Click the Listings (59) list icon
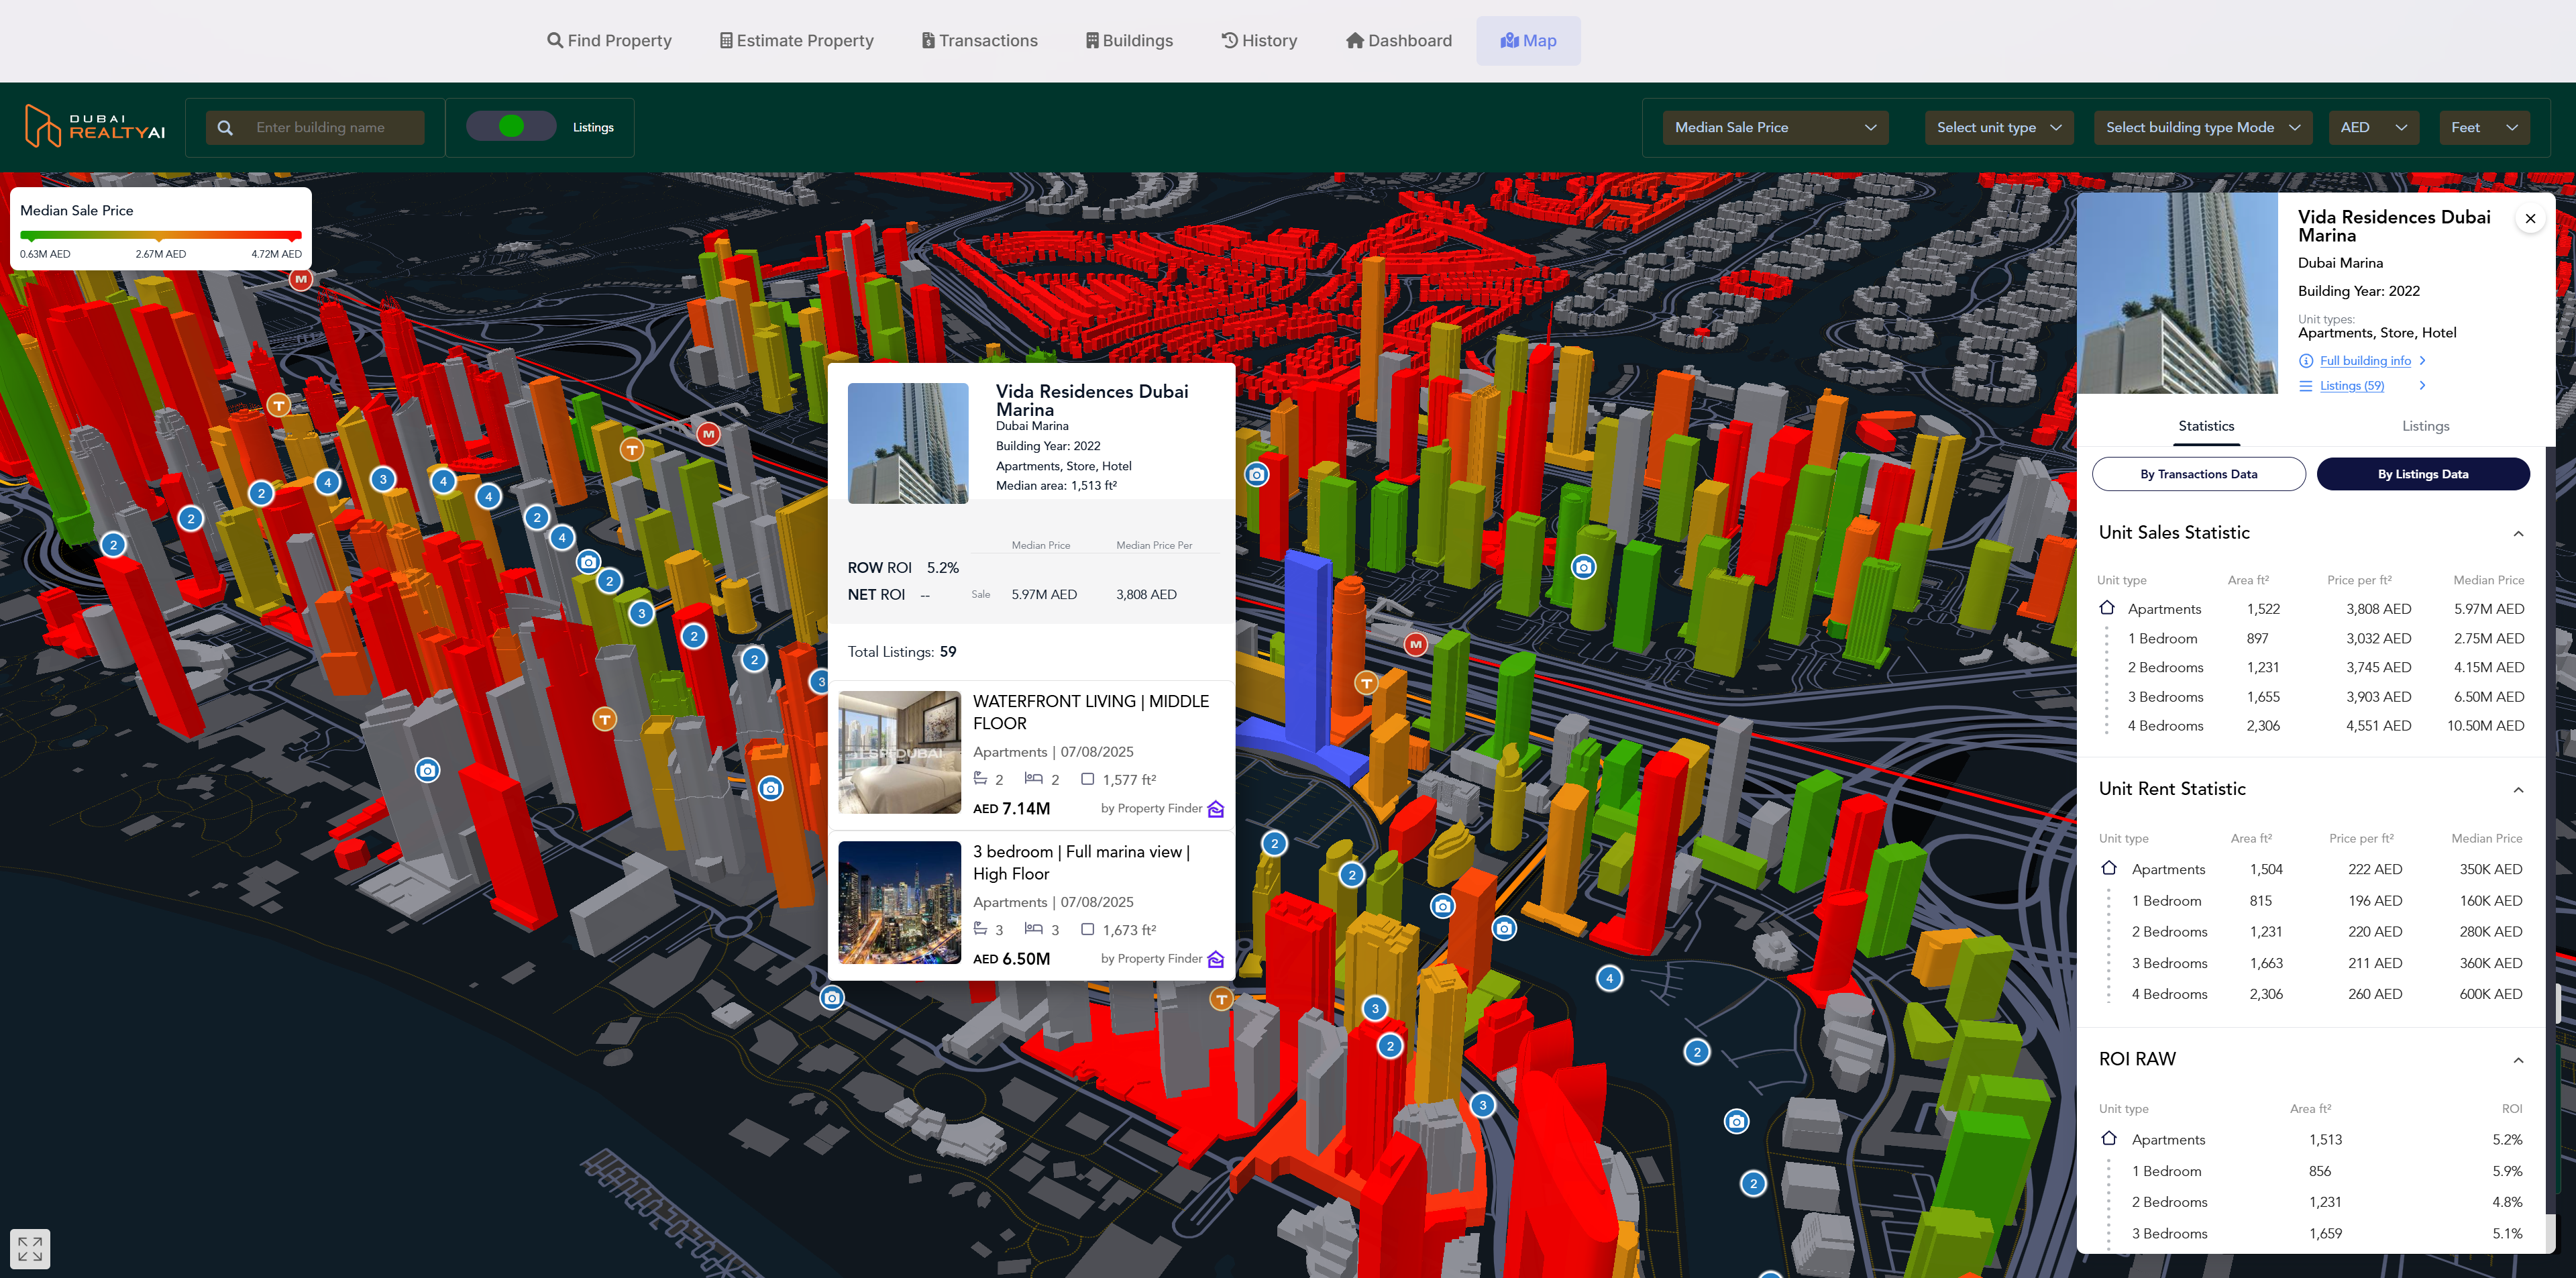2576x1278 pixels. point(2306,386)
